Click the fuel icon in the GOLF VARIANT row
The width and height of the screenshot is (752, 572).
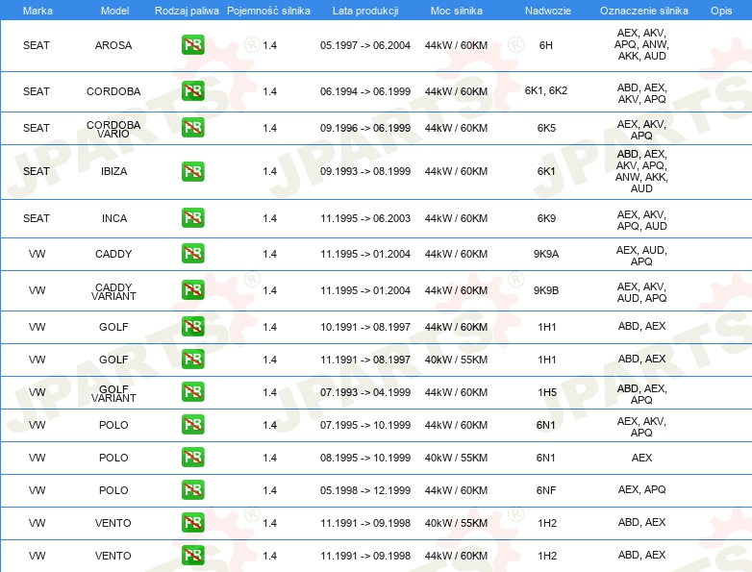tap(192, 391)
